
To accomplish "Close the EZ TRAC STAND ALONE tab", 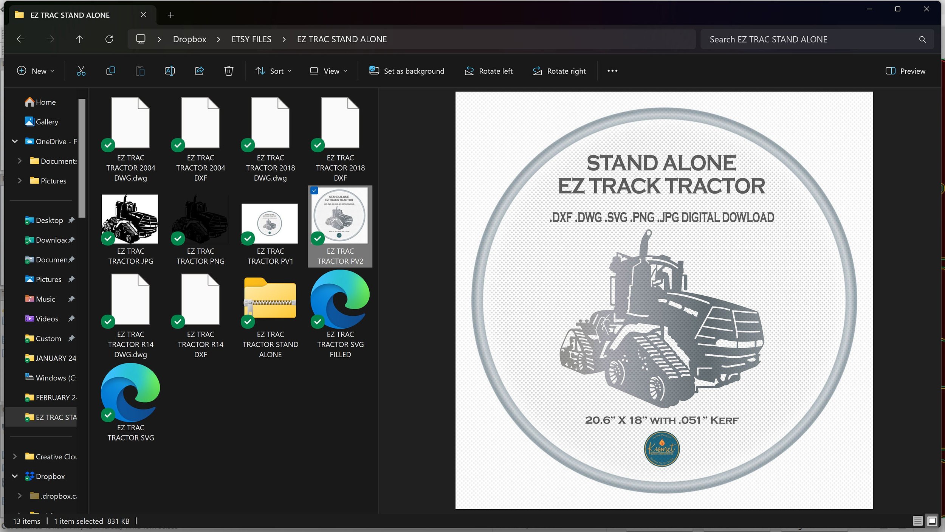I will 143,15.
